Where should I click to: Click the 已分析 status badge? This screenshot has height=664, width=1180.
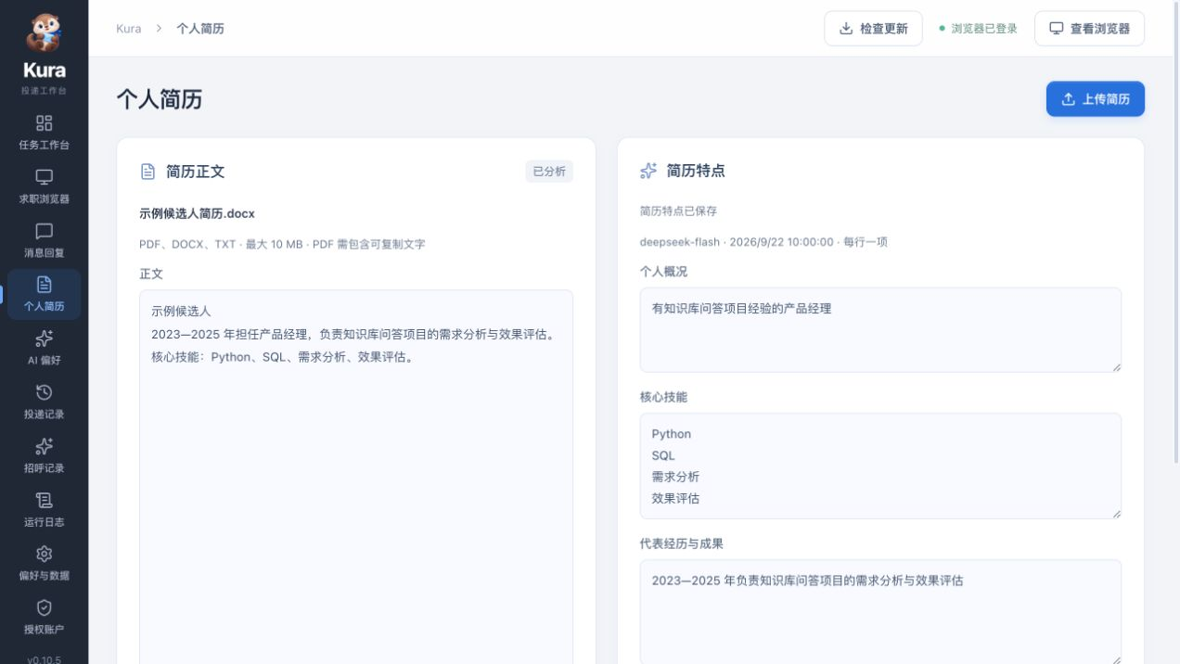point(549,172)
